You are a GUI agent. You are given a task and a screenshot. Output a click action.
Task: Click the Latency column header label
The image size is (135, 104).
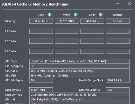point(118,15)
